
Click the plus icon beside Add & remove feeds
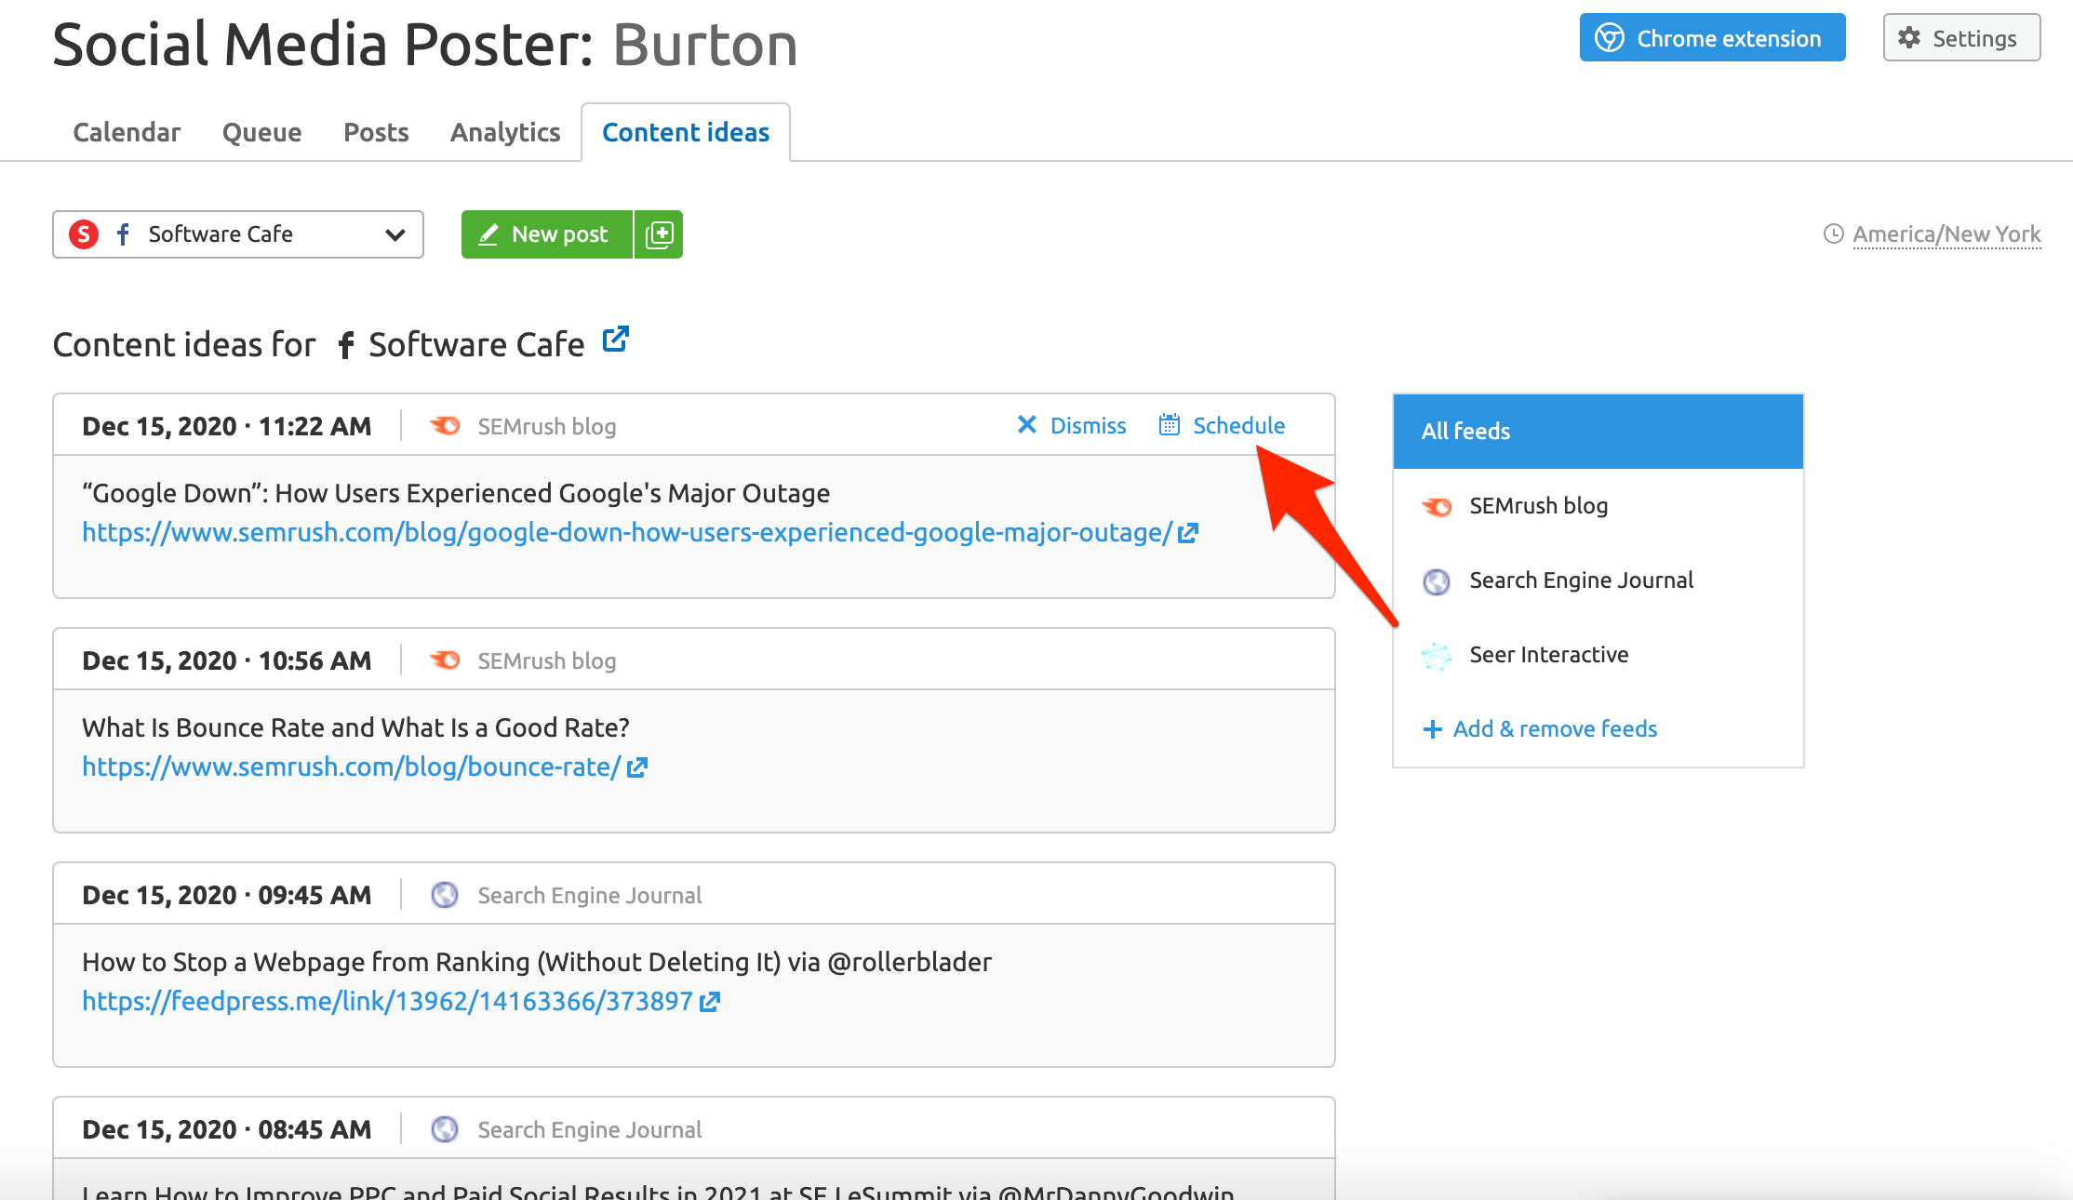point(1432,729)
